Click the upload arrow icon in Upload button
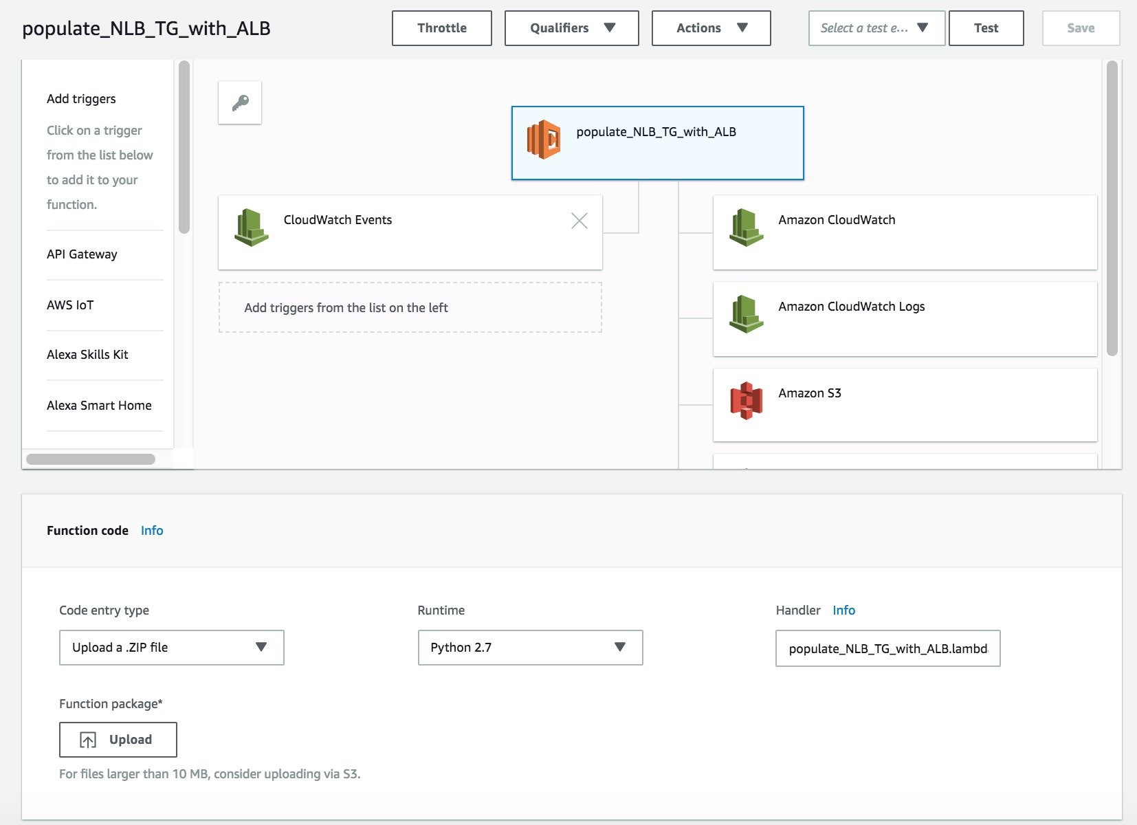1137x825 pixels. [88, 740]
